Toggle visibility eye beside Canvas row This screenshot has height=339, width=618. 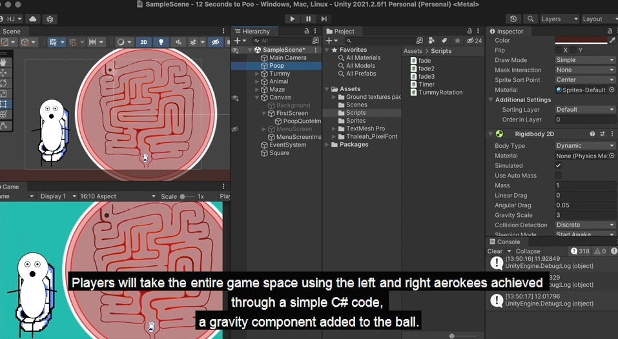coord(235,98)
